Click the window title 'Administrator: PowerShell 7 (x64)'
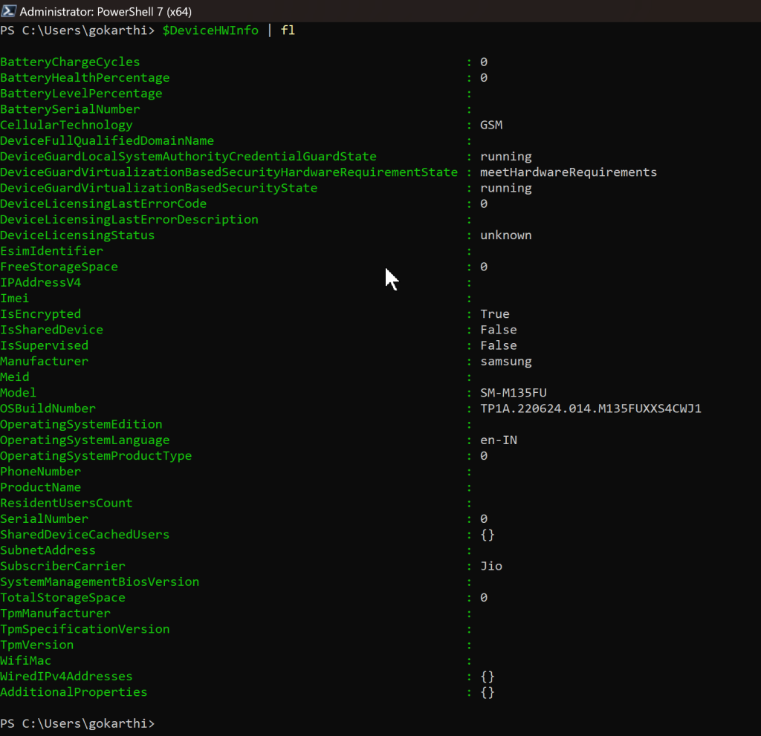The width and height of the screenshot is (761, 736). (106, 11)
